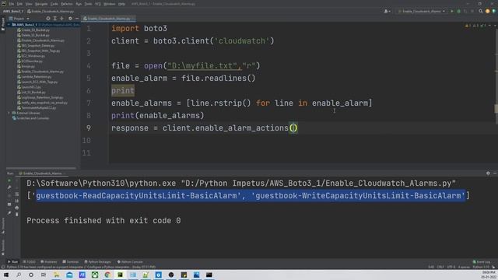Go to previous highlighted error arrow
Viewport: 498px width, 280px height.
[x=489, y=26]
